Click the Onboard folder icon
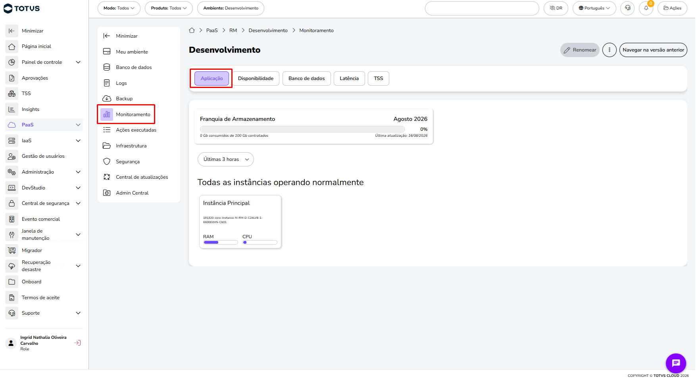The width and height of the screenshot is (696, 384). coord(12,282)
